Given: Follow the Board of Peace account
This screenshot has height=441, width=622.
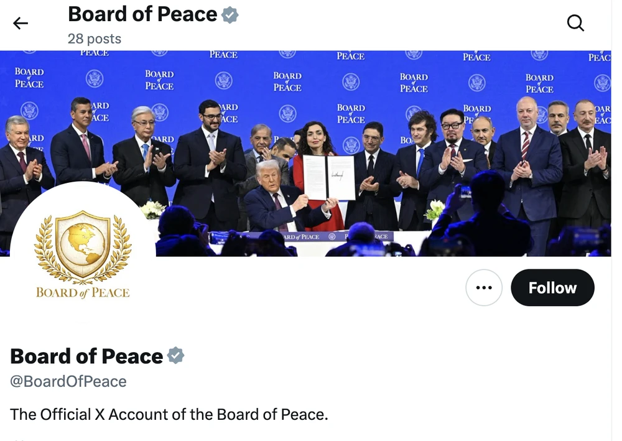Looking at the screenshot, I should point(552,287).
